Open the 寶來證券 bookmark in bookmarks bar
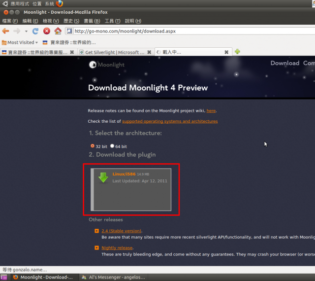Viewport: 315px width, 281px height. pyautogui.click(x=69, y=42)
